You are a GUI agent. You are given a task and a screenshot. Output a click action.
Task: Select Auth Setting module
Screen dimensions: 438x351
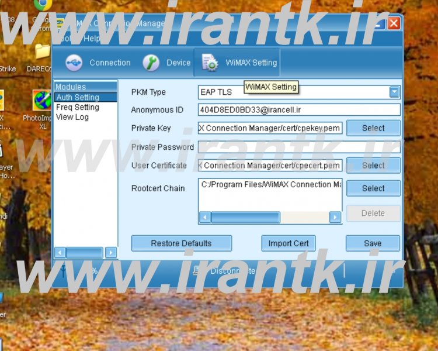85,97
